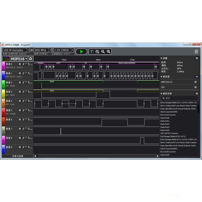This screenshot has width=202, height=202.
Task: Add a new protocol analyzer with plus icon
Action: (197, 77)
